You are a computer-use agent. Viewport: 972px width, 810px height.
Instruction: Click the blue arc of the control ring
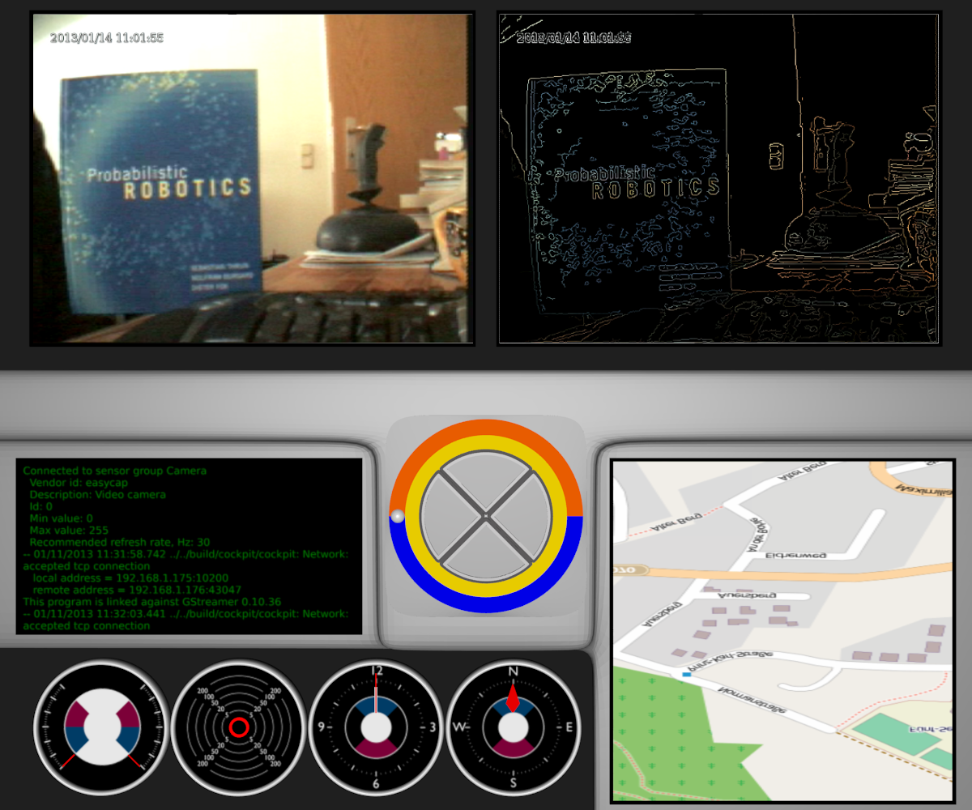coord(486,604)
